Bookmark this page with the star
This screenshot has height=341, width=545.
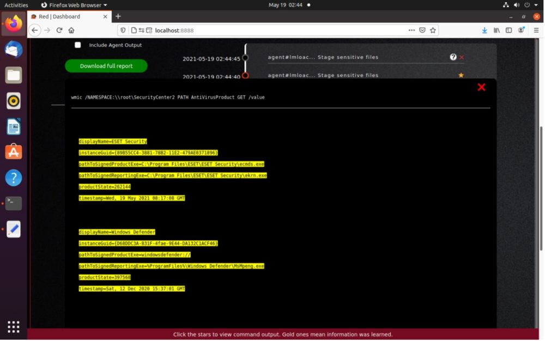[433, 30]
